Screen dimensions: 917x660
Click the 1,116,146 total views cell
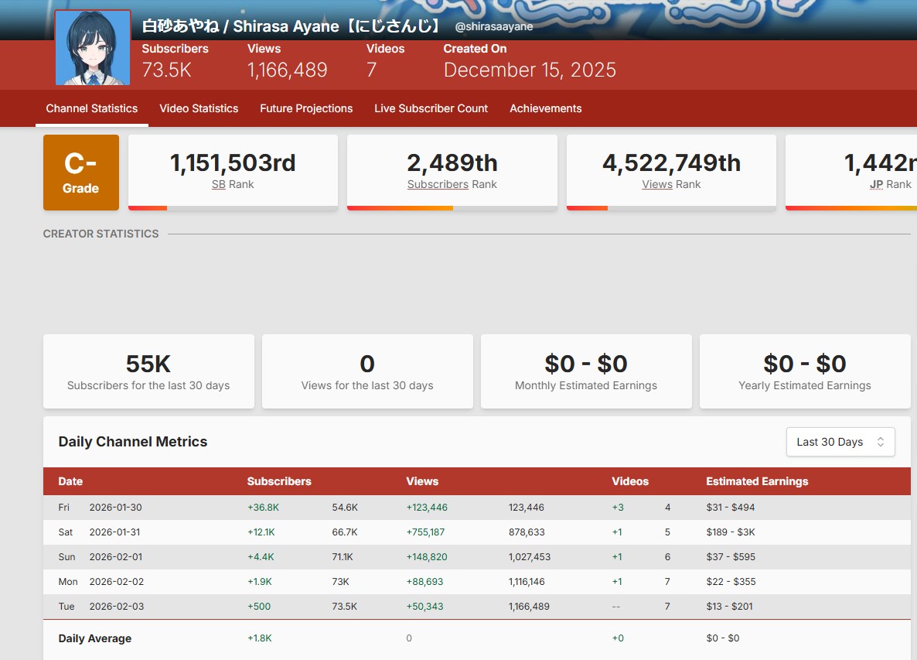click(527, 582)
